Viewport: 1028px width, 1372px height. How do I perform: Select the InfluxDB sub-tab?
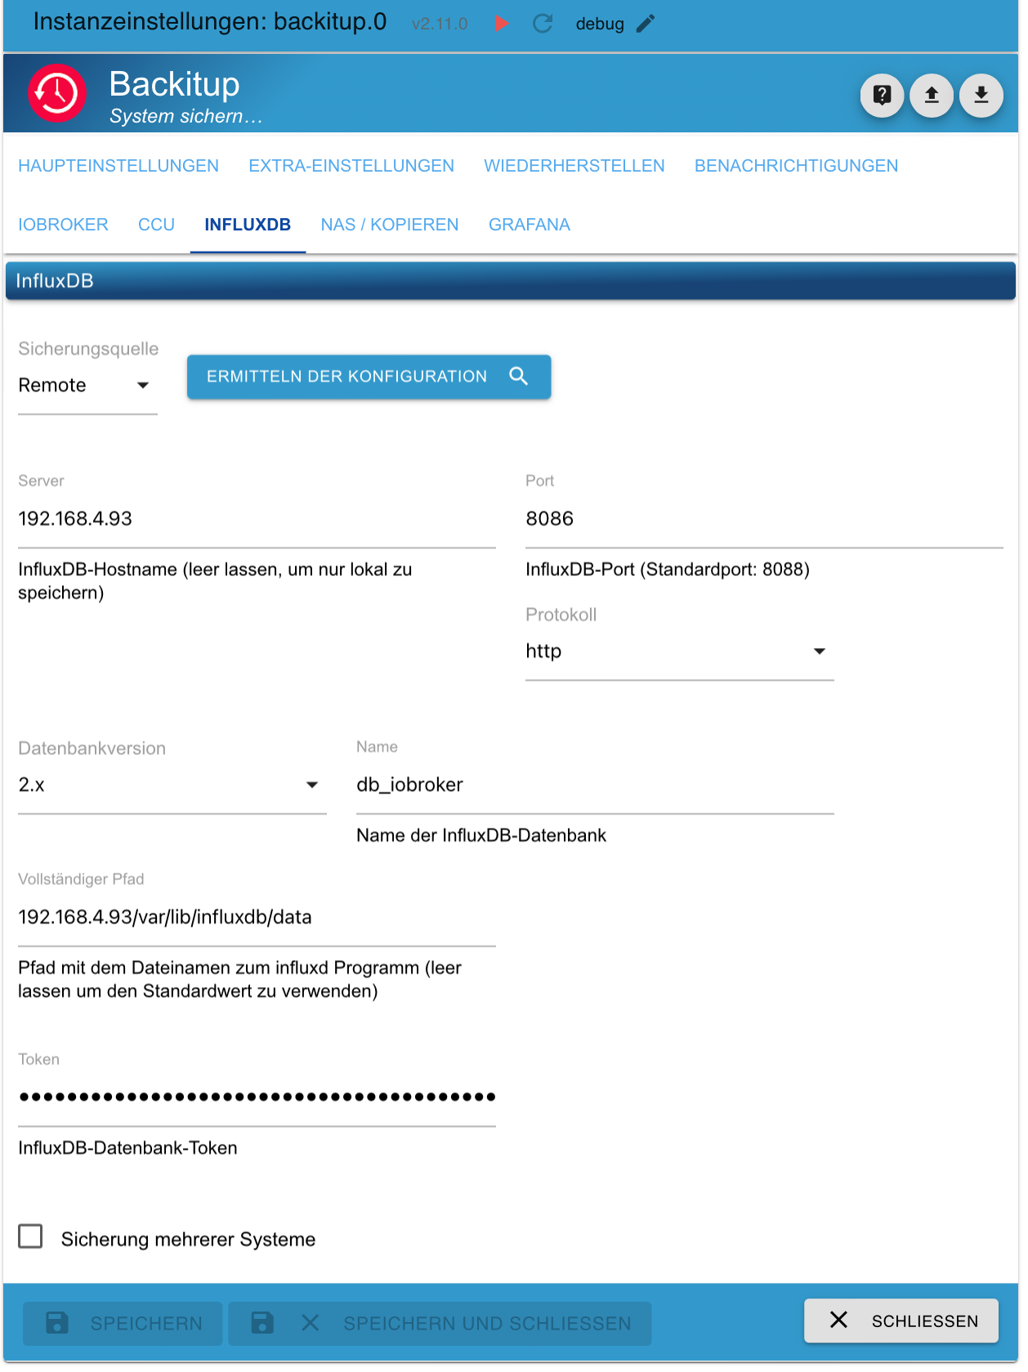coord(248,225)
